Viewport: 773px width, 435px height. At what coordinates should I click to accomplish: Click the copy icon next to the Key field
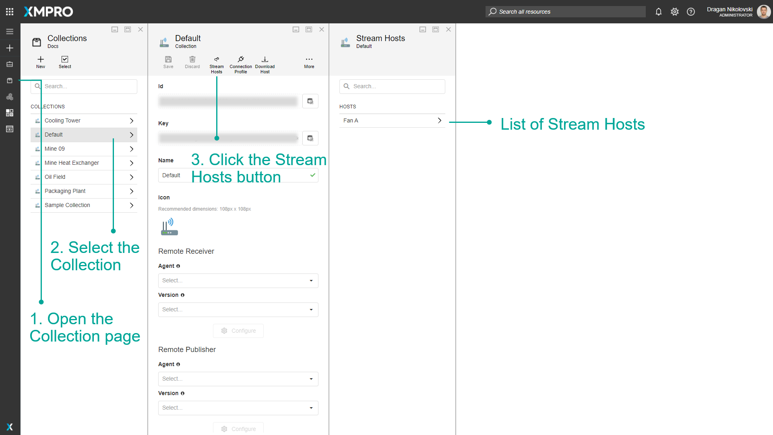point(310,138)
